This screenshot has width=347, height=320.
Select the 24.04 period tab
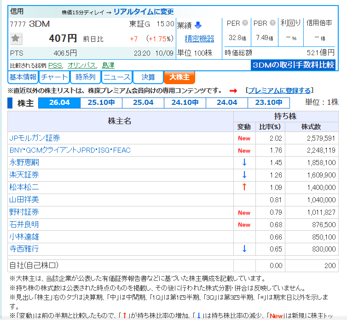(x=226, y=103)
